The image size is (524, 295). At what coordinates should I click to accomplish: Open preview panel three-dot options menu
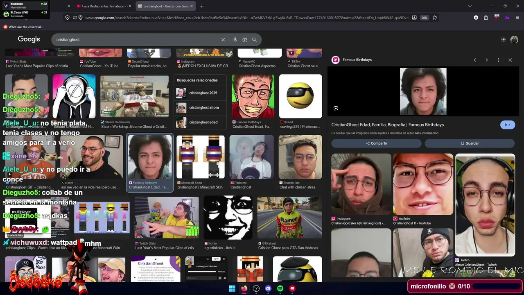(498, 60)
